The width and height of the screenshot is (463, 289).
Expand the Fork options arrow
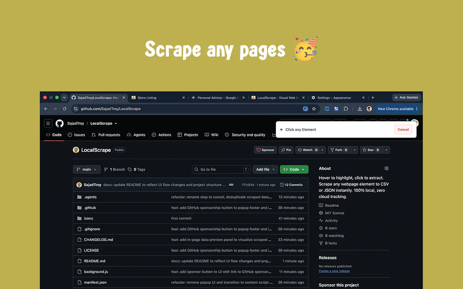pos(354,150)
